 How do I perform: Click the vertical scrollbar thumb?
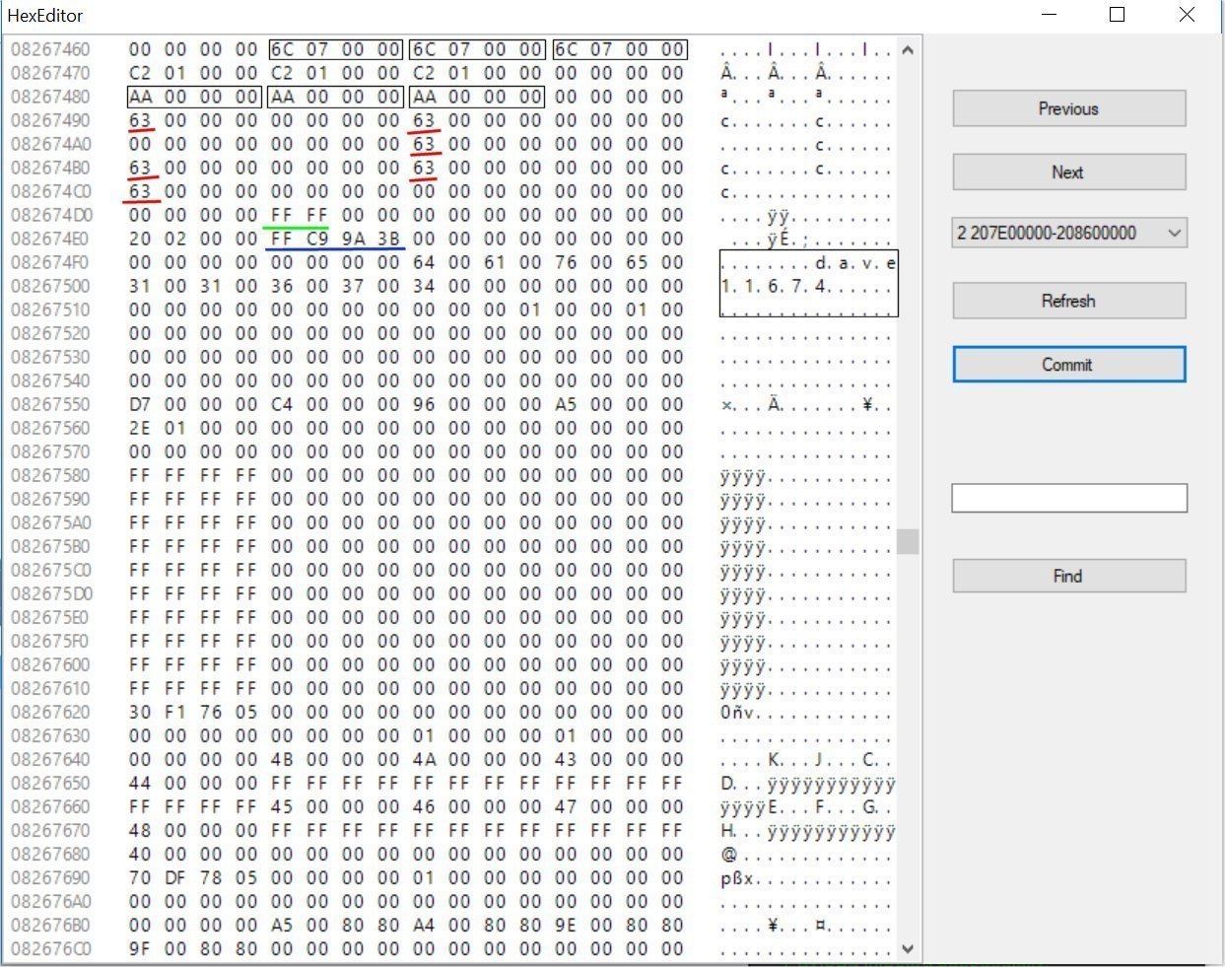click(x=908, y=541)
